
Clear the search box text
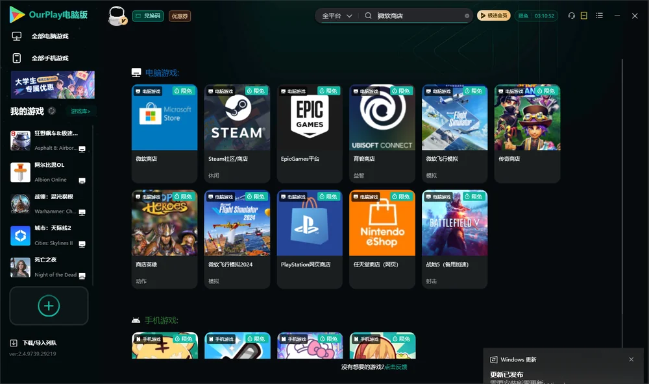[467, 16]
